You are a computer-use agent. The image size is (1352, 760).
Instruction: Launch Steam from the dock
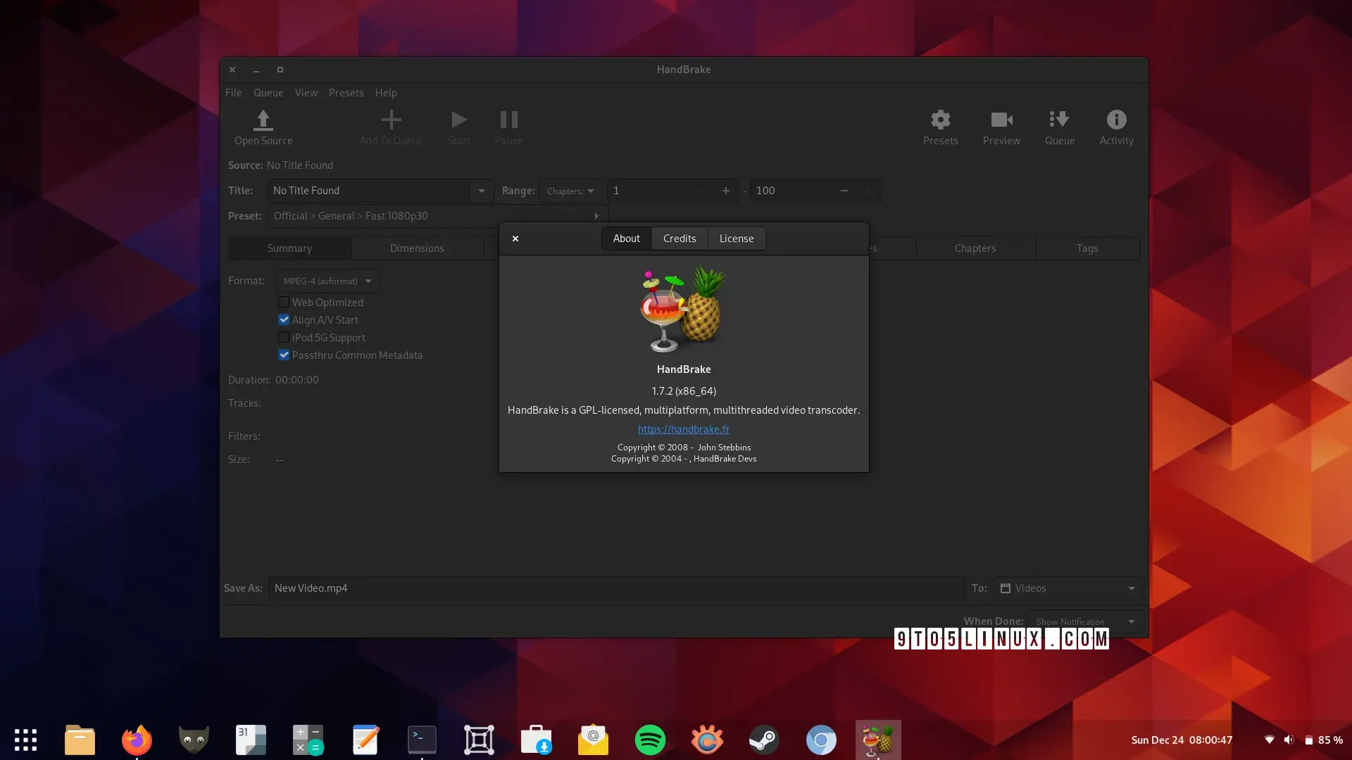click(x=764, y=740)
